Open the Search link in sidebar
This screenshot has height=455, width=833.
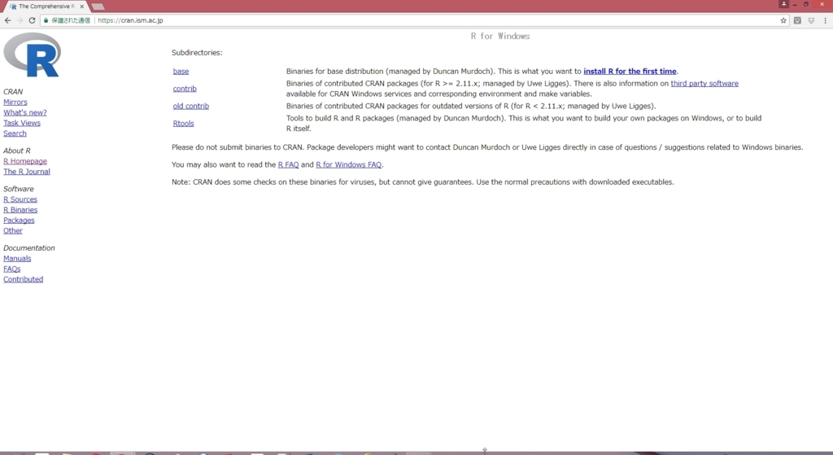(x=15, y=133)
